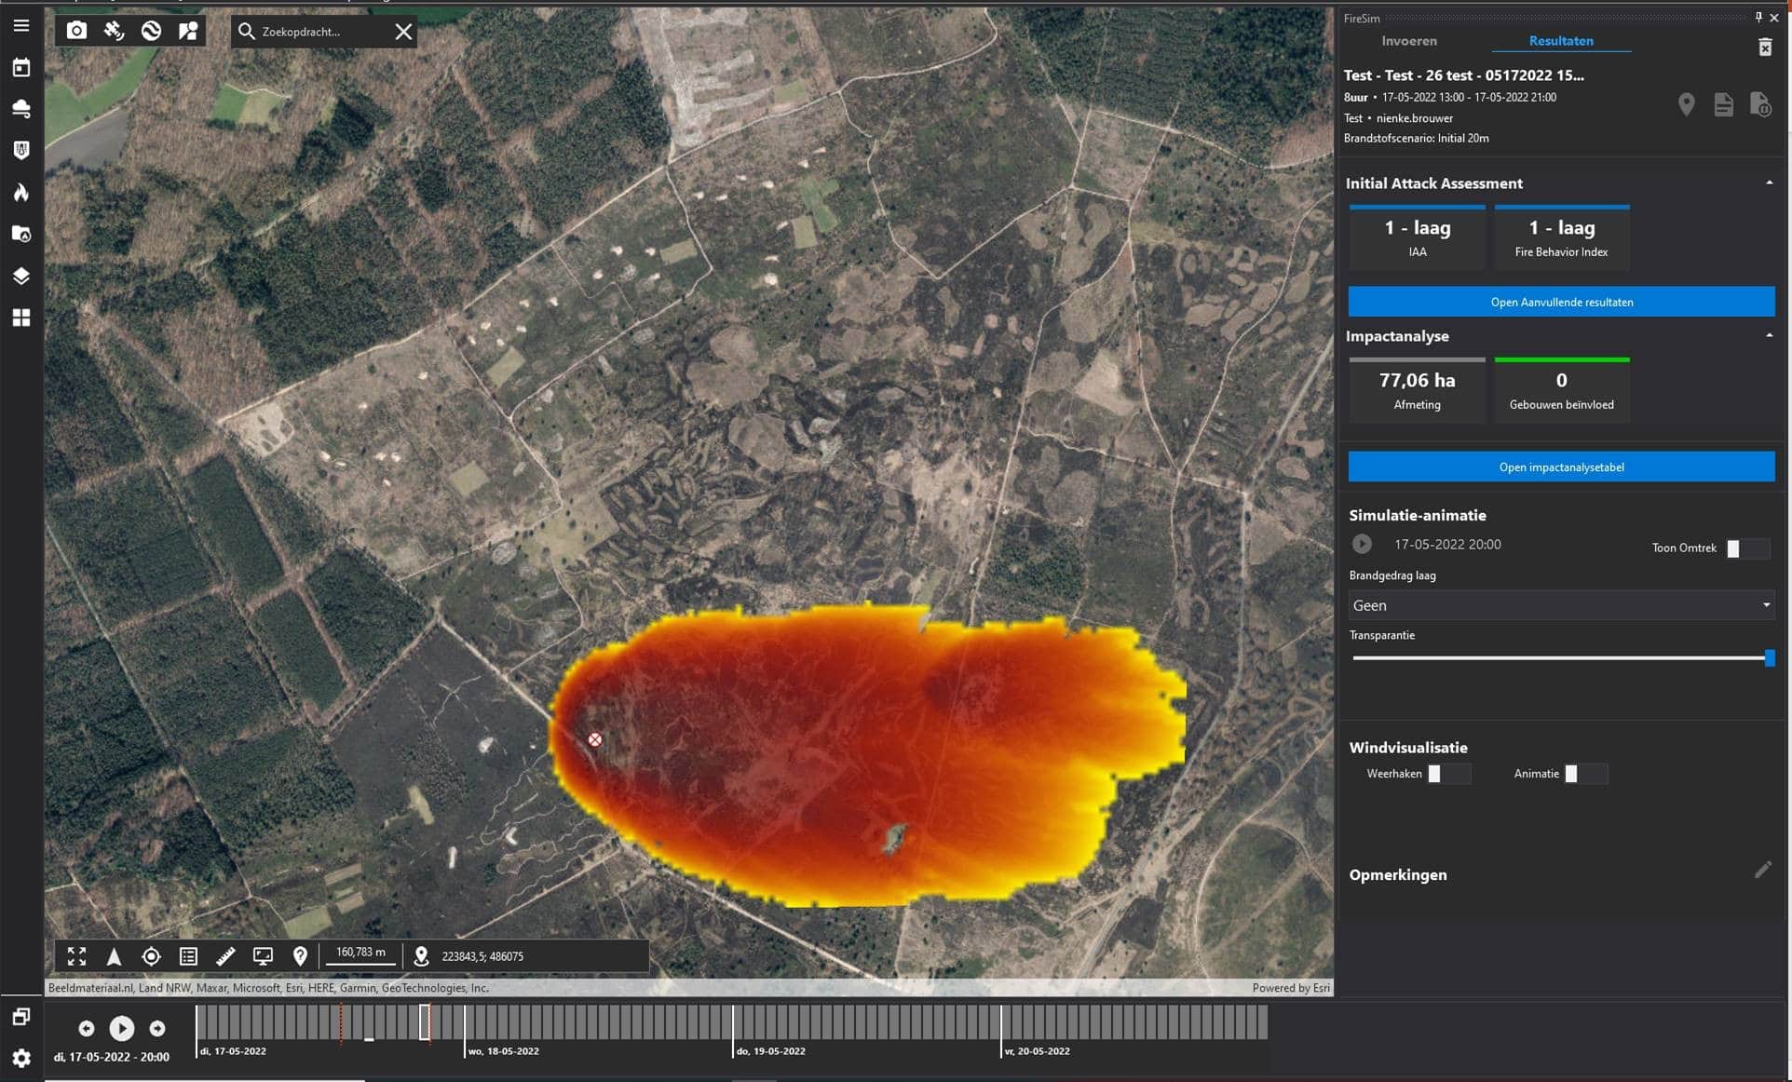Collapse the Impactanalyse section
1792x1082 pixels.
[1769, 335]
